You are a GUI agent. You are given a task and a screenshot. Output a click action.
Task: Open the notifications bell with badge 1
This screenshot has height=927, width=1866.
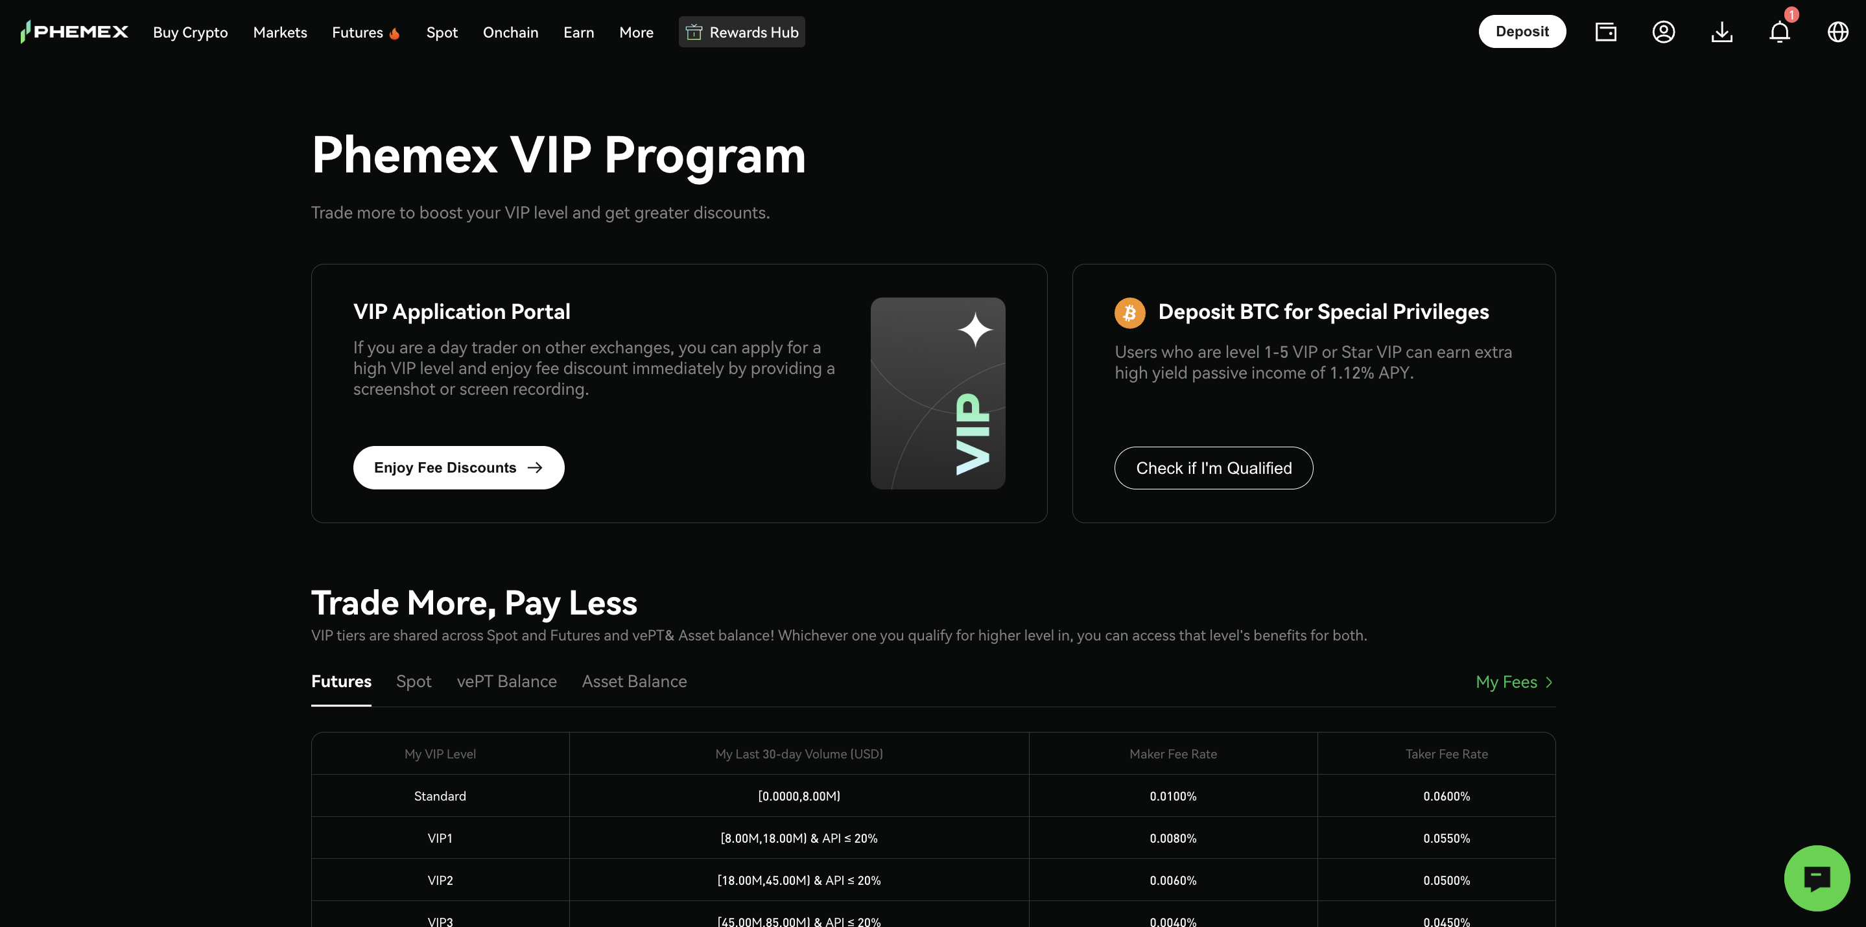1780,31
